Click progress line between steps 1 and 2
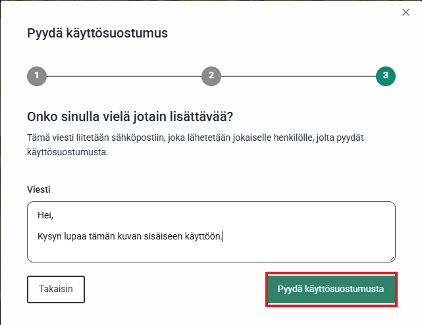 tap(124, 76)
